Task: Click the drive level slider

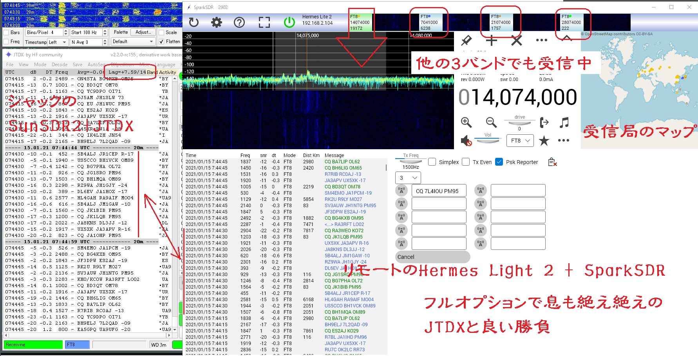Action: [519, 123]
